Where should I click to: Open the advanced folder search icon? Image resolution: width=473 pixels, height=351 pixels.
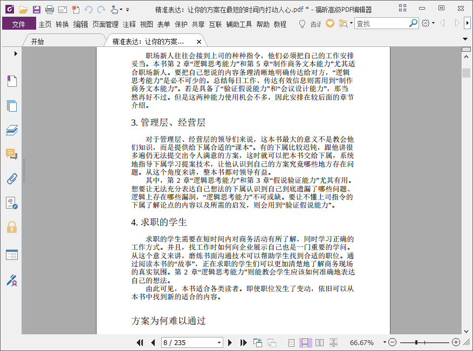point(343,24)
